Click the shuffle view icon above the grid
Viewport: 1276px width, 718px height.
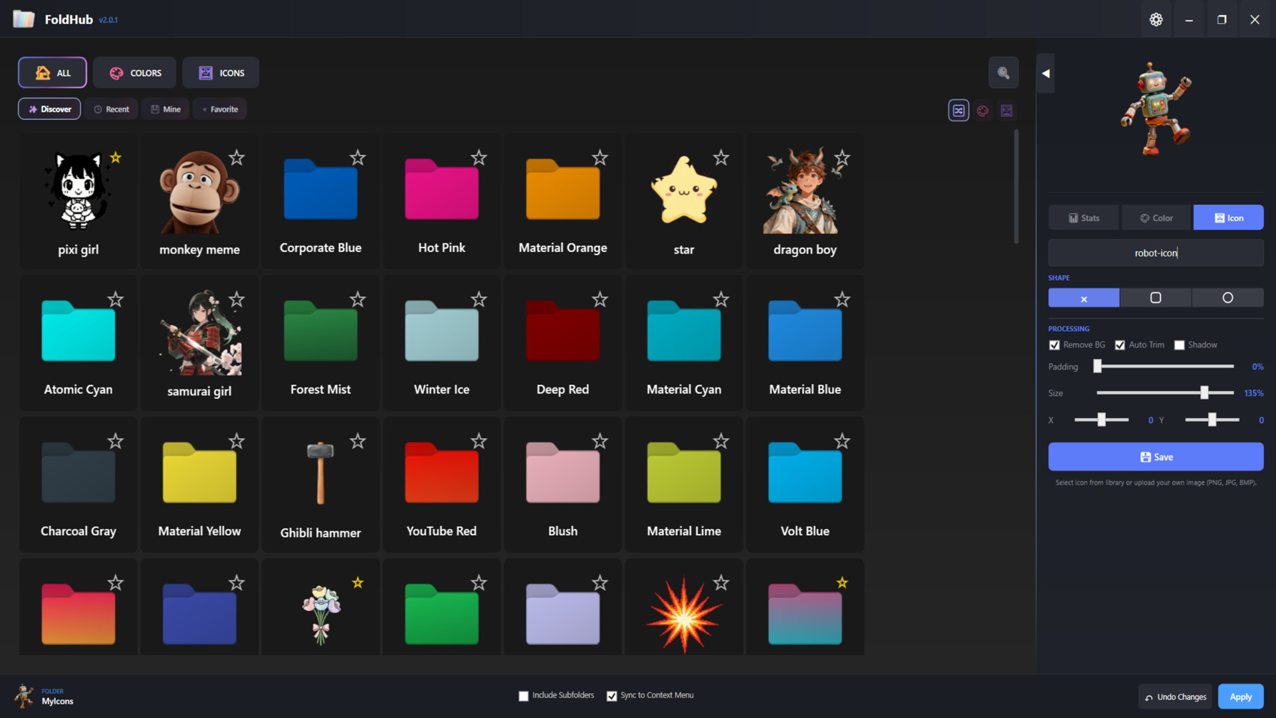[958, 110]
